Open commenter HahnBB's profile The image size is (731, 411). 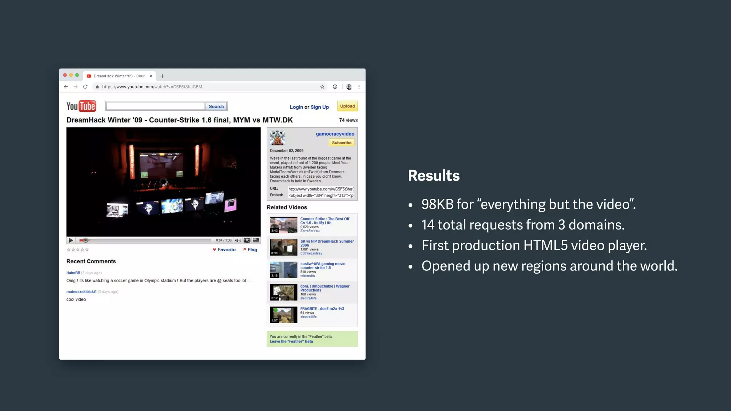click(73, 273)
